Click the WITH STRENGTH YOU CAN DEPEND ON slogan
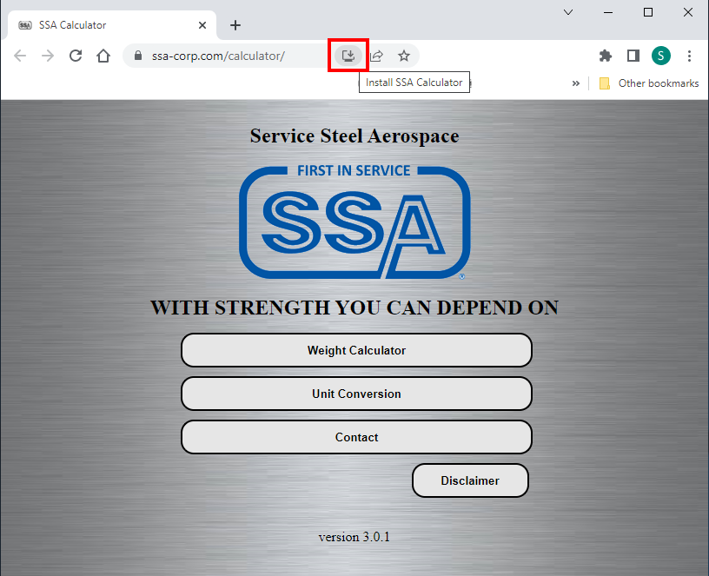The image size is (709, 576). point(354,308)
